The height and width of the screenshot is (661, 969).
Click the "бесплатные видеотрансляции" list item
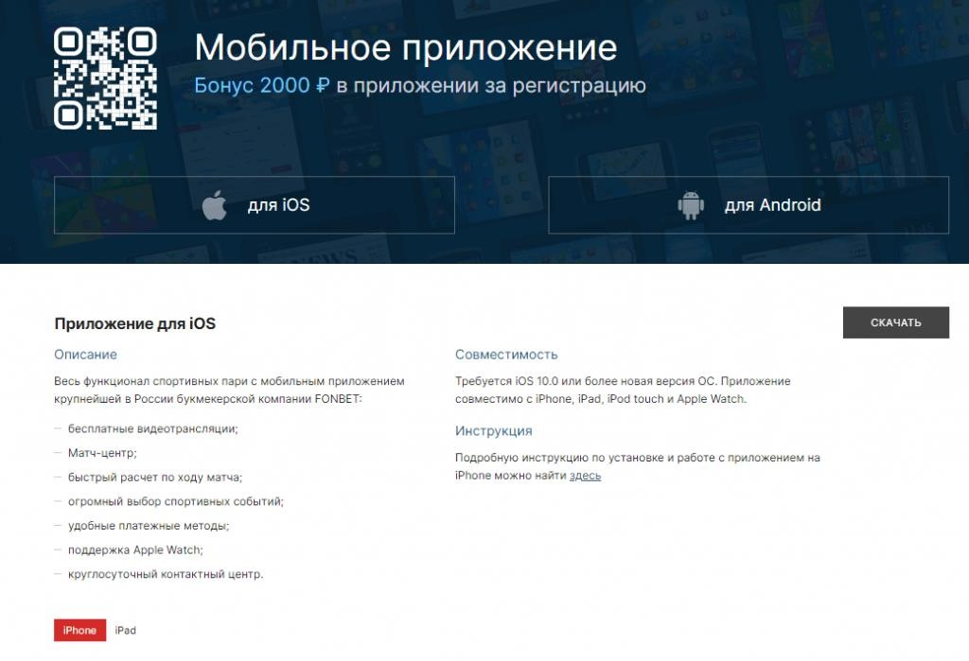(x=152, y=428)
